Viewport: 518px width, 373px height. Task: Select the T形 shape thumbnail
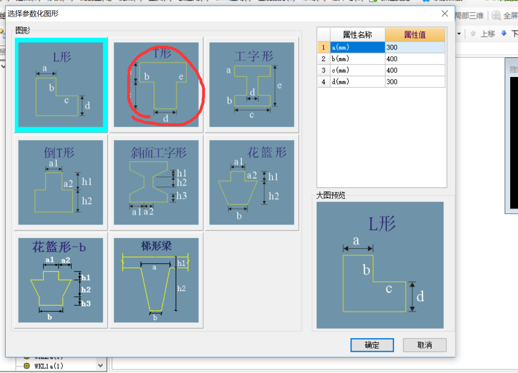pyautogui.click(x=156, y=84)
